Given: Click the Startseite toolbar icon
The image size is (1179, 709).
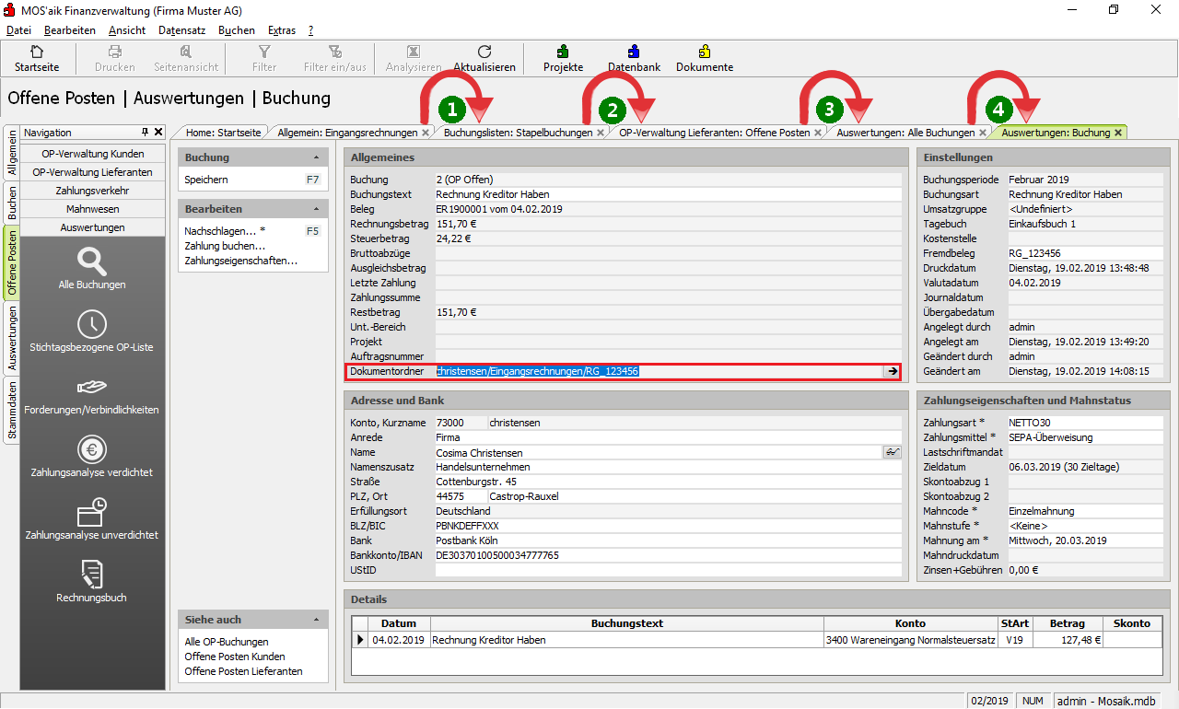Looking at the screenshot, I should [37, 52].
